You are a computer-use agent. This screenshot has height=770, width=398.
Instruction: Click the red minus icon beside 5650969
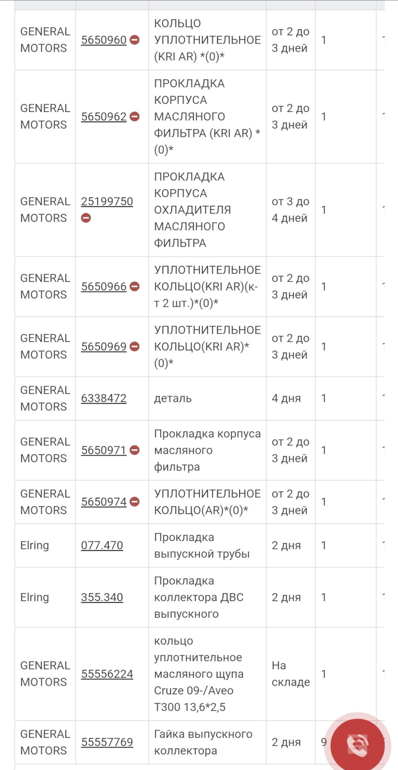coord(135,347)
